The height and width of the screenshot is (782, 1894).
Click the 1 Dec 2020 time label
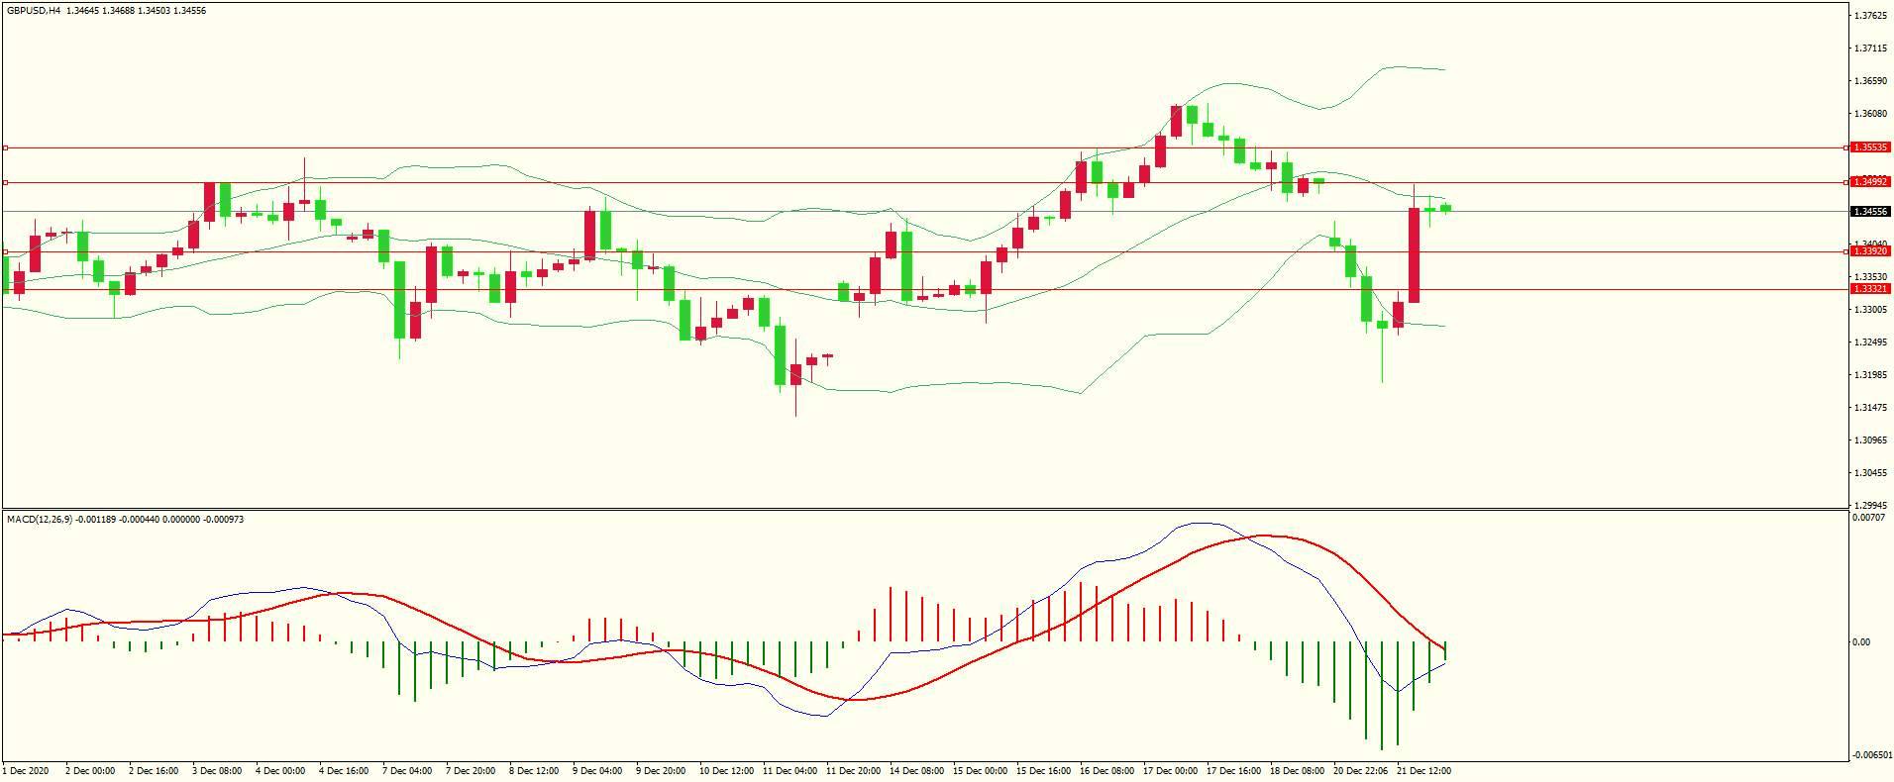[26, 771]
